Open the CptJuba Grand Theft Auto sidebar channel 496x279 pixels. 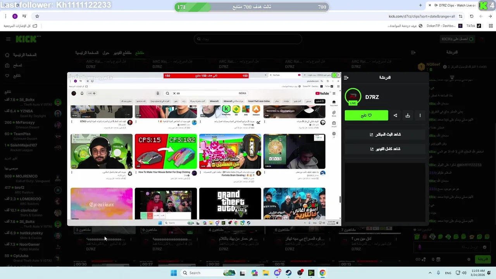click(x=33, y=258)
